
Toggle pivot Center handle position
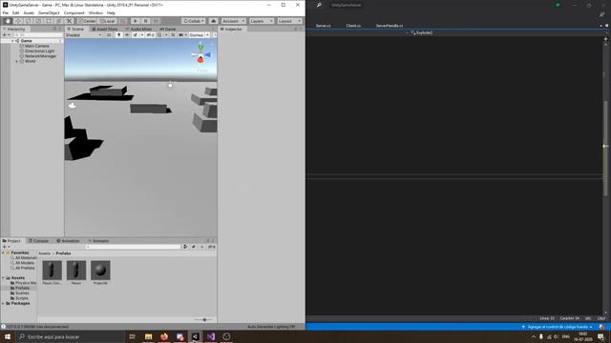[87, 21]
